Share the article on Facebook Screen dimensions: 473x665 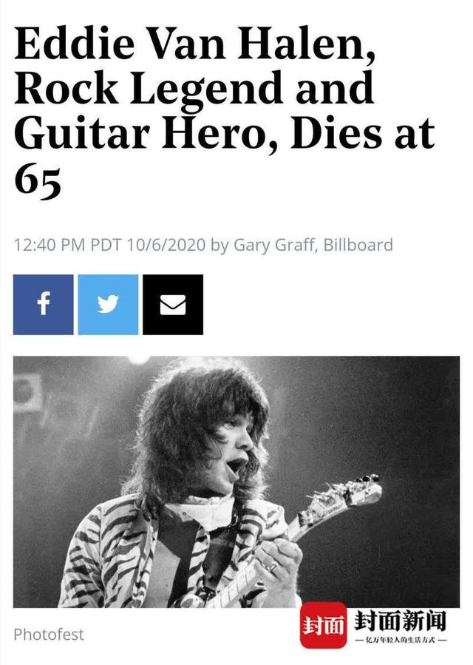point(43,305)
